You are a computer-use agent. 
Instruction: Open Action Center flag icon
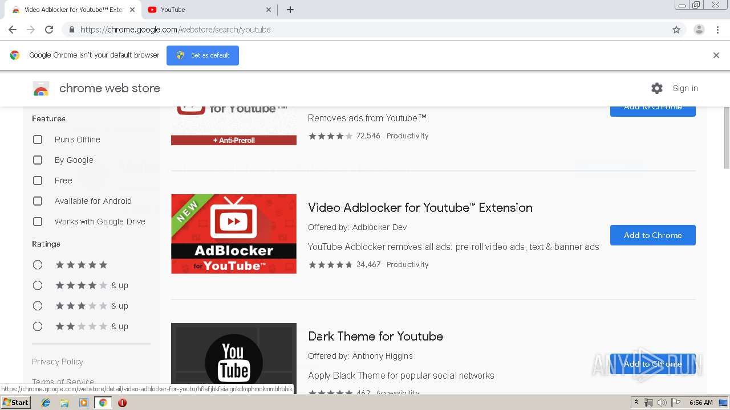pyautogui.click(x=676, y=403)
